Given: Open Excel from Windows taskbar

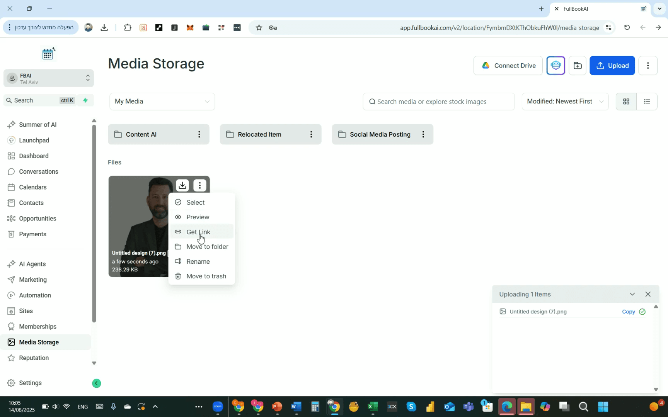Looking at the screenshot, I should pos(373,407).
